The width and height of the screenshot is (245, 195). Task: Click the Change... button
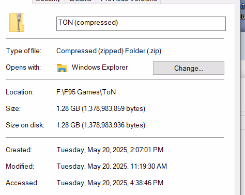tap(189, 68)
